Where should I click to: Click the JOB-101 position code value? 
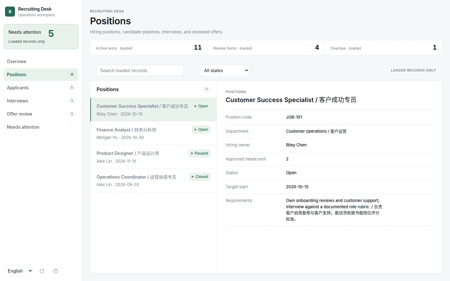click(294, 117)
